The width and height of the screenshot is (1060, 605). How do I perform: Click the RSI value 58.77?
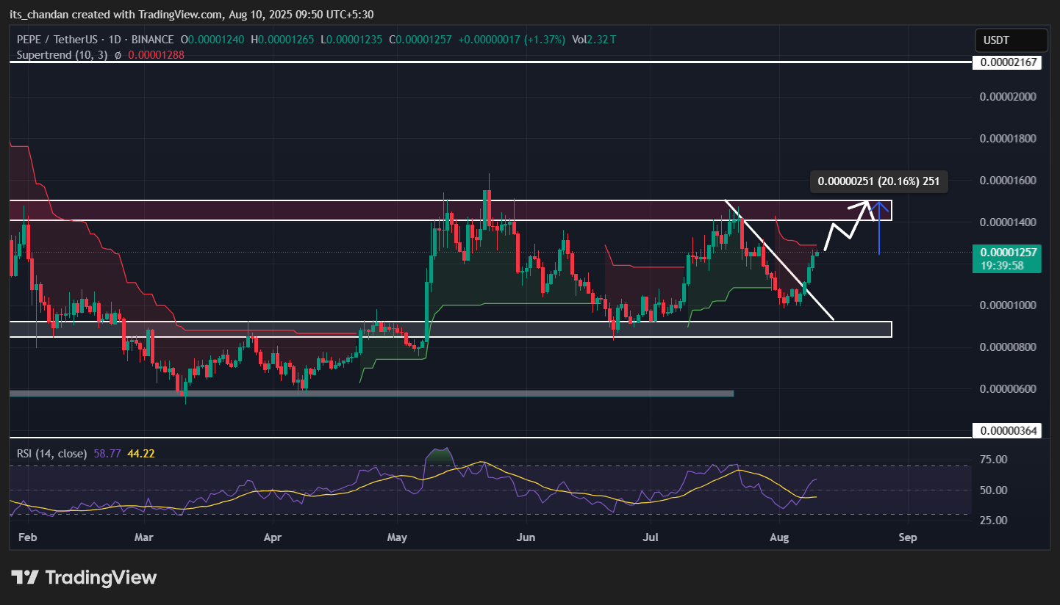tap(107, 454)
